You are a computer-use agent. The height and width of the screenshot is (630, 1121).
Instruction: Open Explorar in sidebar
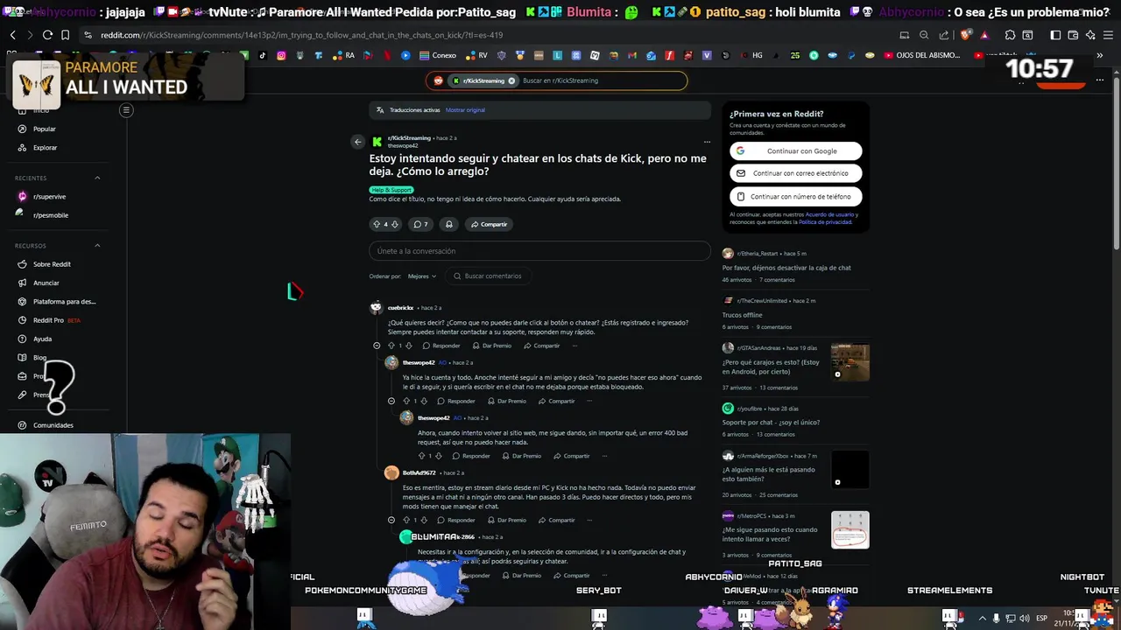[45, 147]
